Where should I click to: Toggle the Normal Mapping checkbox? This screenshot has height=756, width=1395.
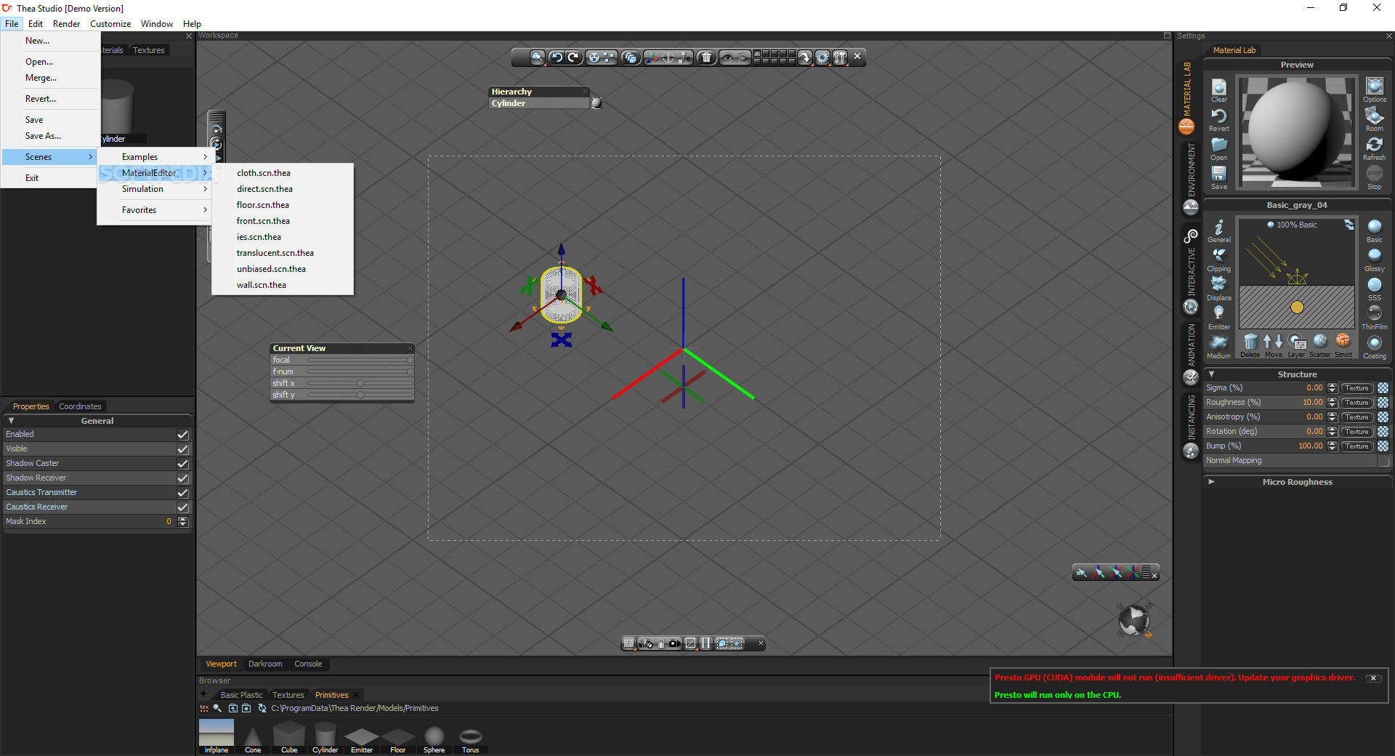coord(1383,461)
